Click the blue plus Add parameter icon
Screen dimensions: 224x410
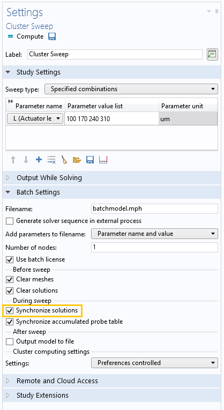(39, 160)
